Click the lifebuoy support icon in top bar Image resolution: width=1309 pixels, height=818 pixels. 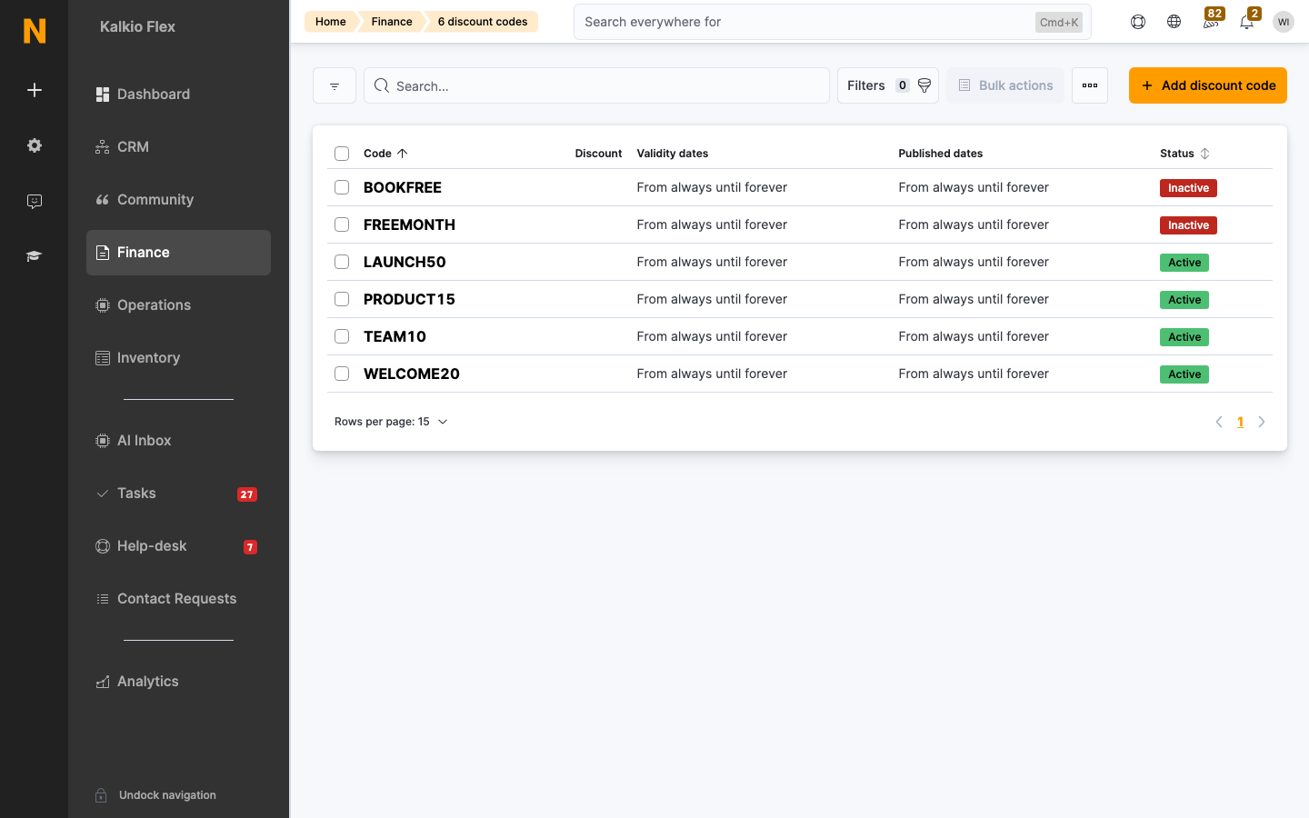1138,22
